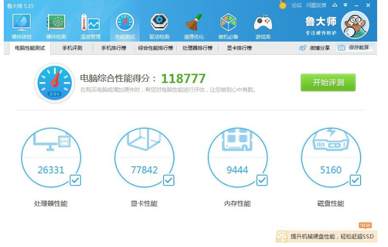The height and width of the screenshot is (247, 388).
Task: Click the Weibo logo icon
Action: (x=302, y=48)
